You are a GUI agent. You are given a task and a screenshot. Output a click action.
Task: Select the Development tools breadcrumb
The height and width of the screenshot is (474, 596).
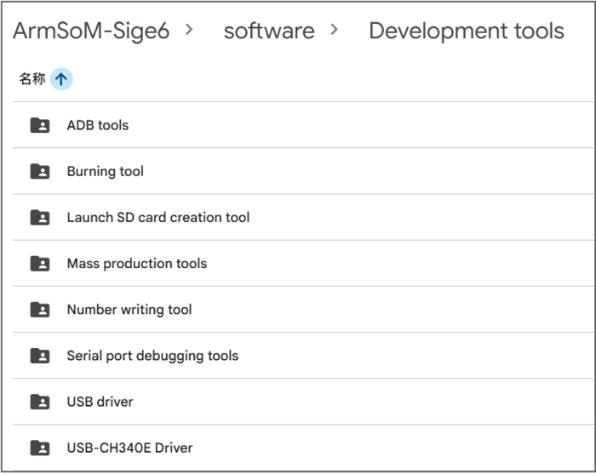pos(467,31)
